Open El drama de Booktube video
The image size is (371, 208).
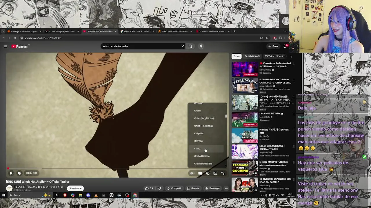(245, 86)
